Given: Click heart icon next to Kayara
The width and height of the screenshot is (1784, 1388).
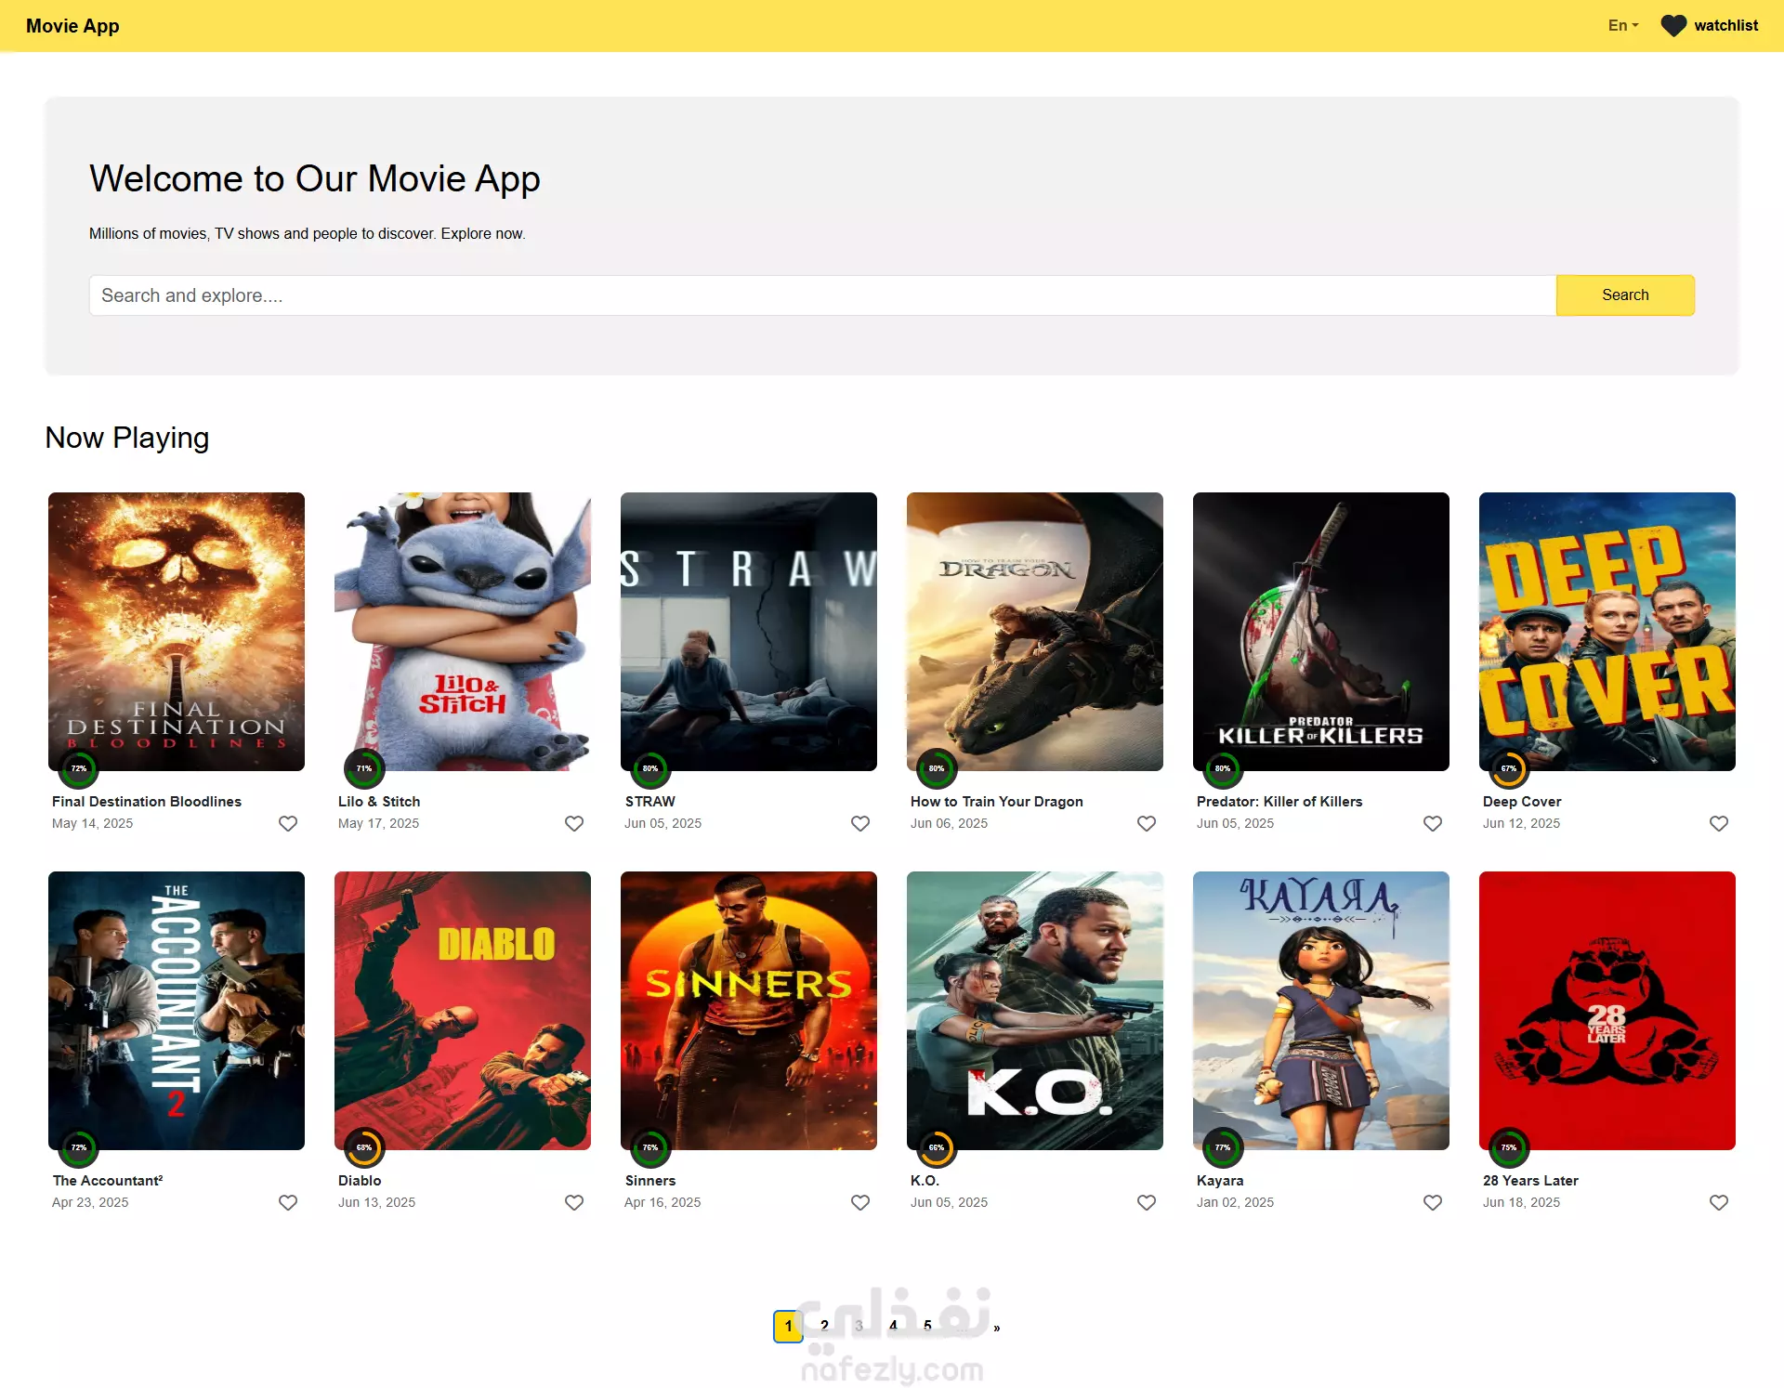Looking at the screenshot, I should pyautogui.click(x=1433, y=1202).
